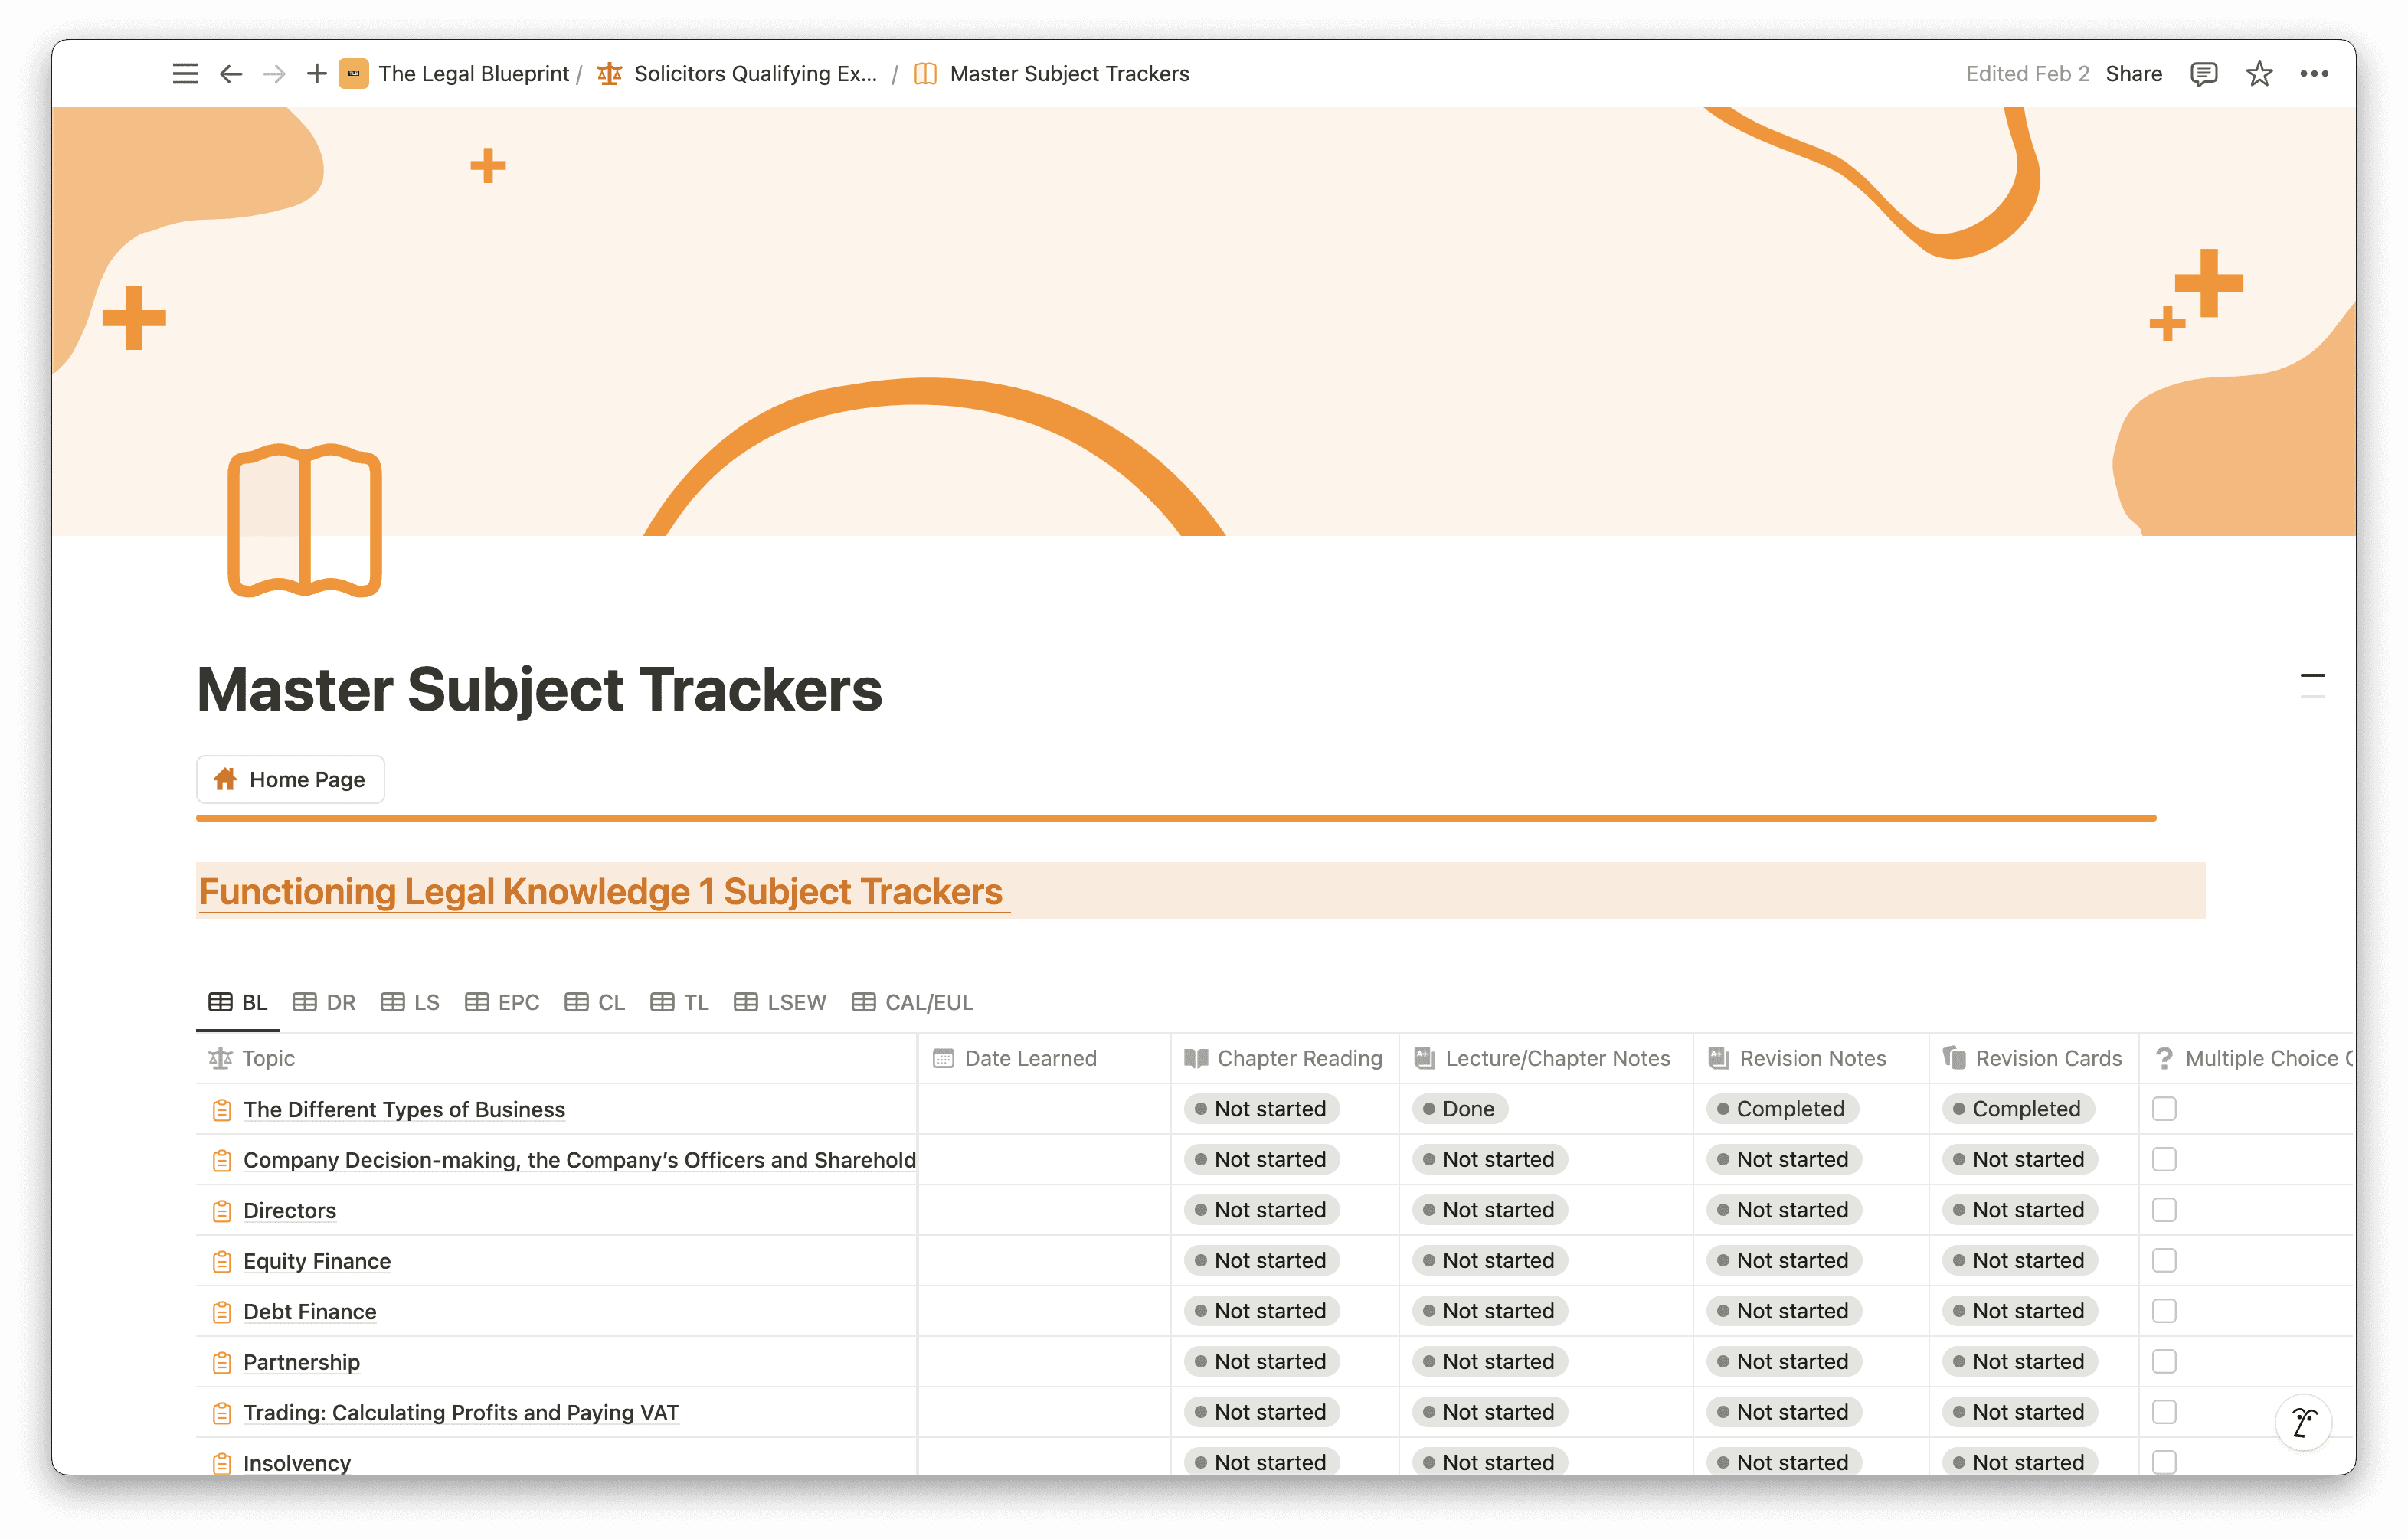Click the new page plus icon

[x=316, y=74]
